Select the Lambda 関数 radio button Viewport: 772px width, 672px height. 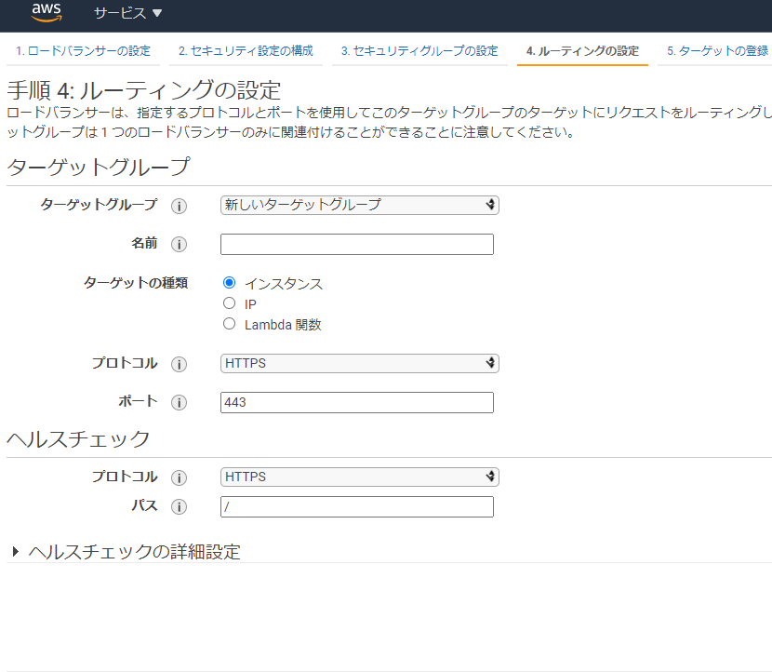click(229, 324)
